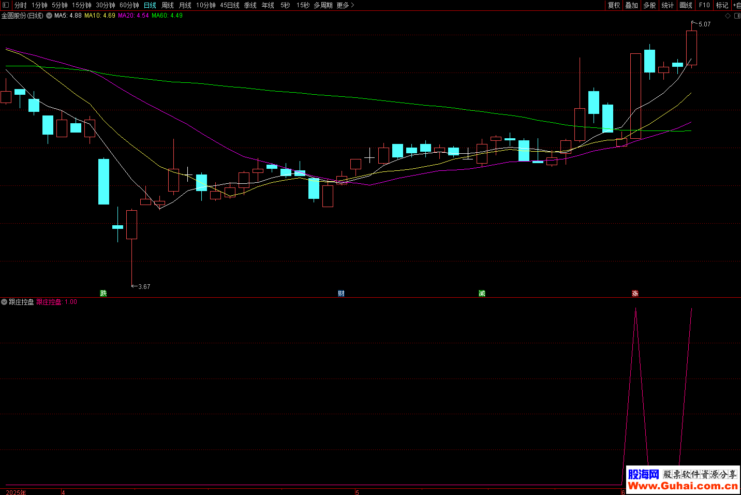Click the diamond icon near chart corner

click(x=728, y=16)
